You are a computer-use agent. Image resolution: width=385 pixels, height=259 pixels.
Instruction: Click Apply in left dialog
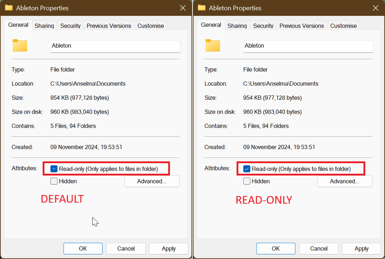click(169, 248)
